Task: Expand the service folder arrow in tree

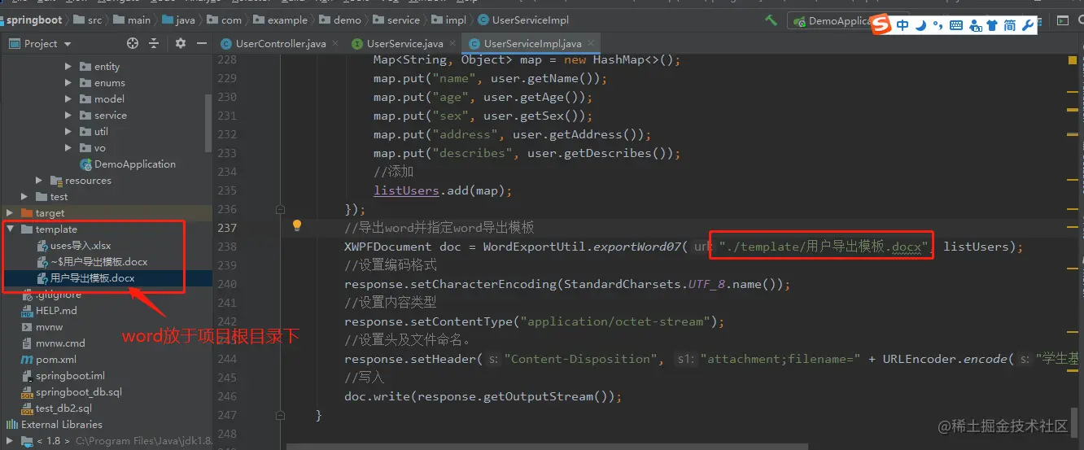Action: pos(68,115)
